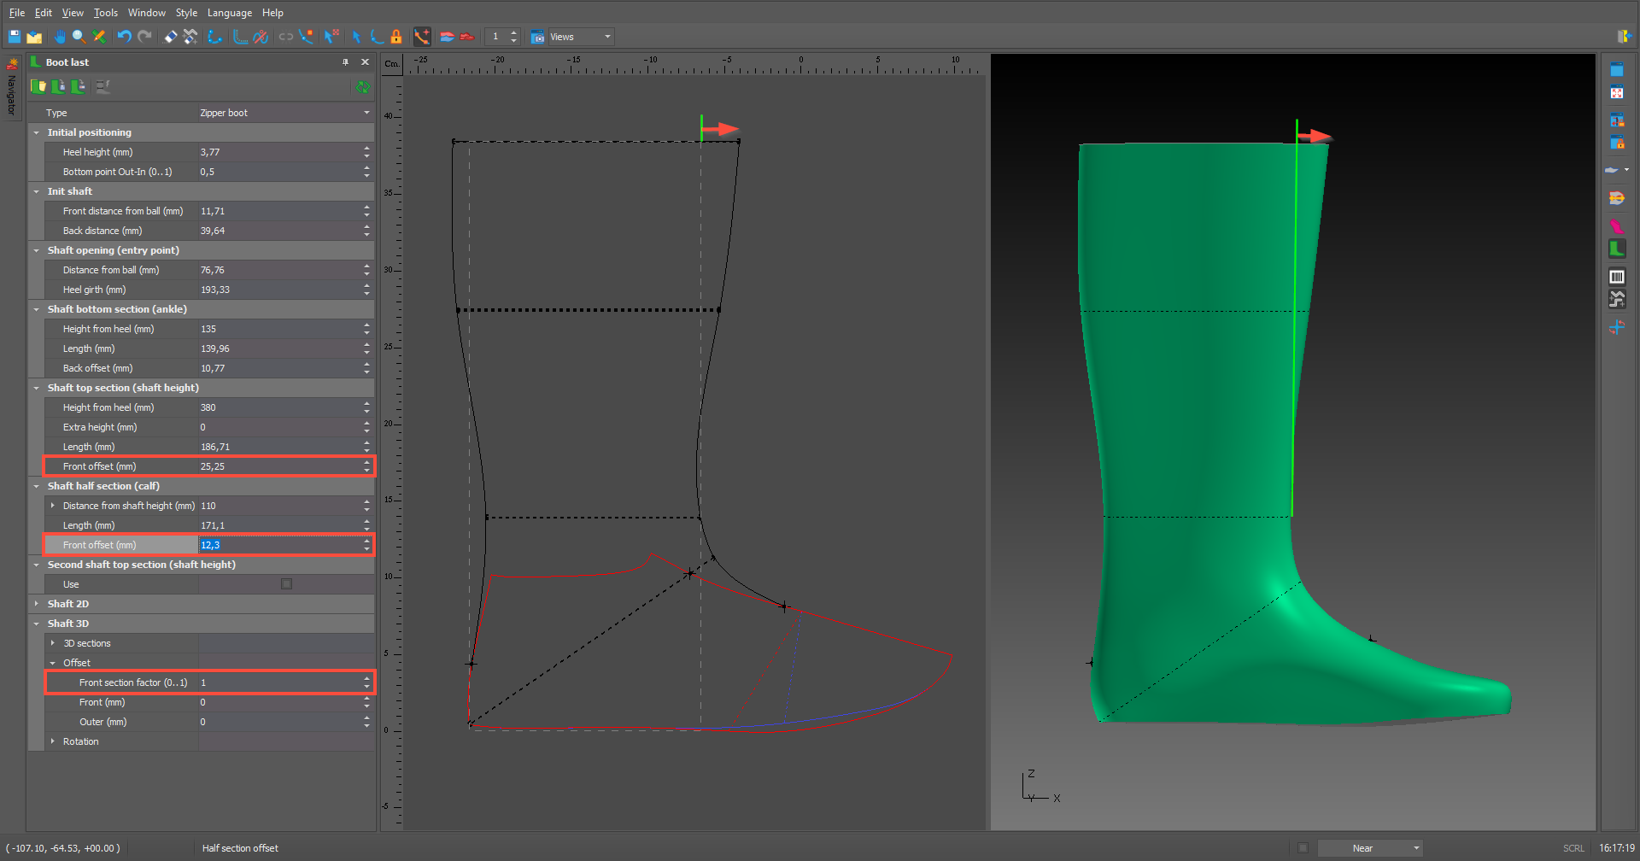Image resolution: width=1640 pixels, height=861 pixels.
Task: Click the pink high-heel last icon
Action: click(1616, 226)
